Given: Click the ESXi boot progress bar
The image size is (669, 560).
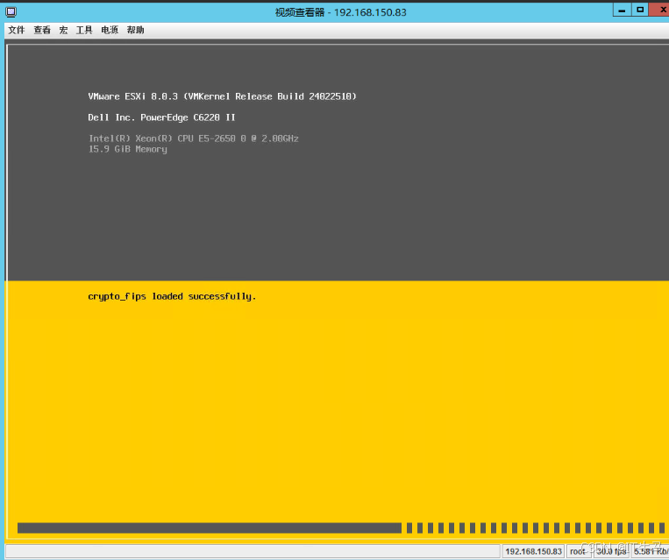Looking at the screenshot, I should click(341, 528).
